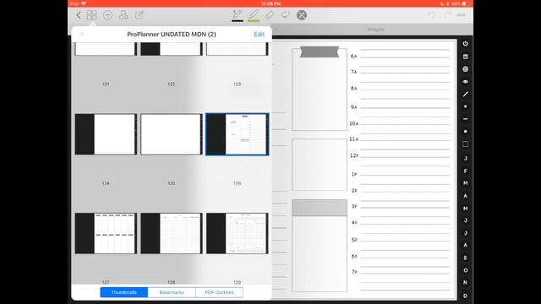This screenshot has width=541, height=304.
Task: Toggle the page thumbnails grid icon
Action: [92, 15]
